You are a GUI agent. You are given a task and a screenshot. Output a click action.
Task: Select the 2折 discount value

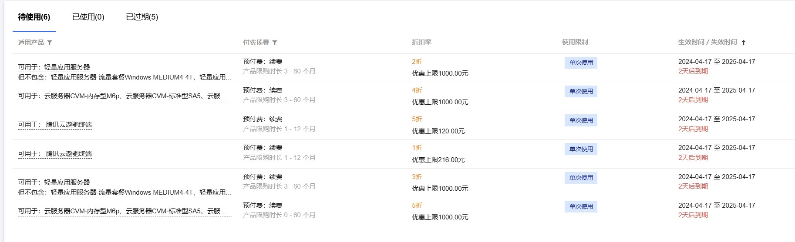pyautogui.click(x=417, y=62)
